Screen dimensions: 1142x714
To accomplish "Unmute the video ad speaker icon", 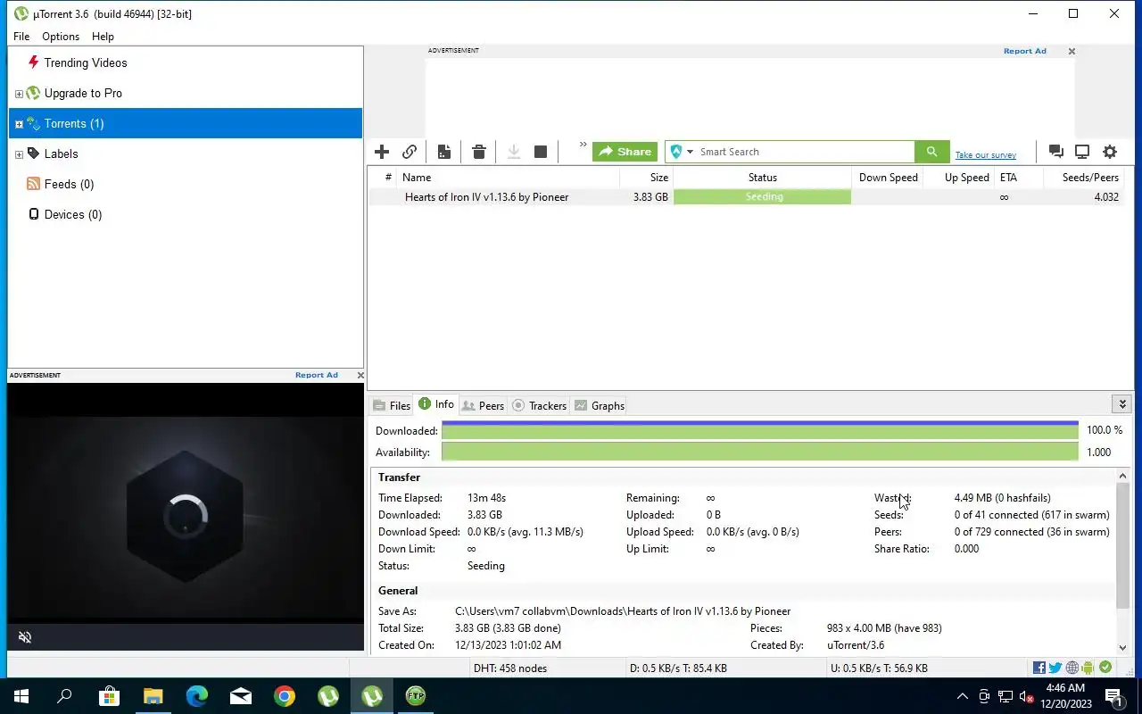I will pos(25,636).
